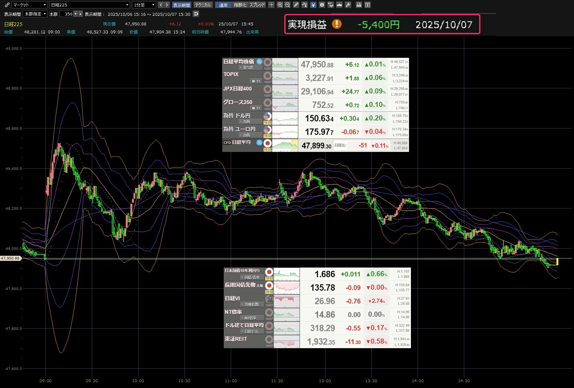This screenshot has height=388, width=574.
Task: Click the link chain icon
Action: 7,5
